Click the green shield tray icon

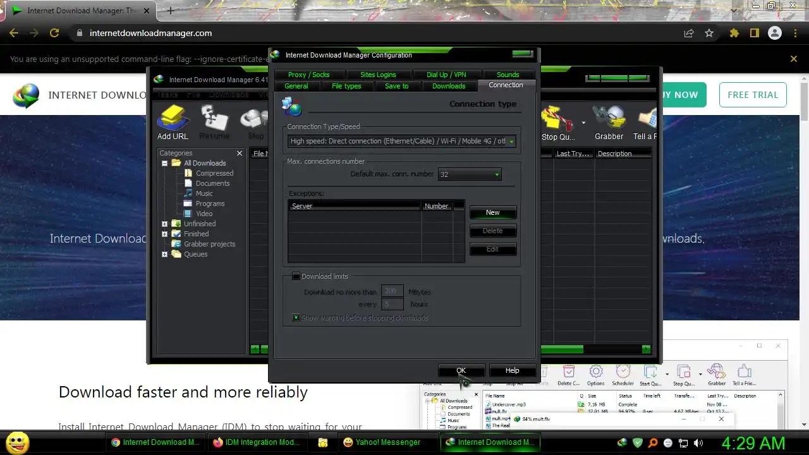(638, 443)
